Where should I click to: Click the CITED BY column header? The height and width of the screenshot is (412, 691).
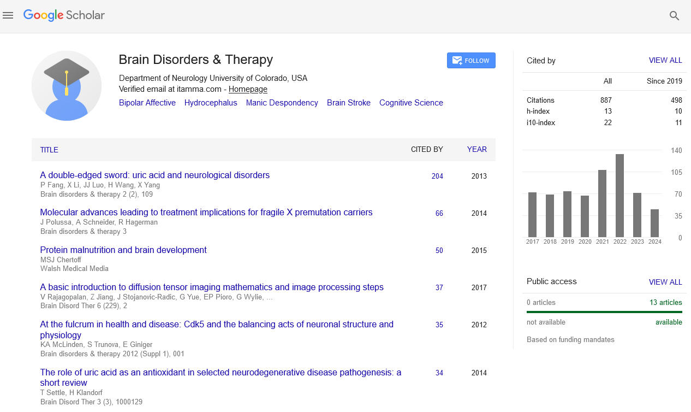coord(427,149)
